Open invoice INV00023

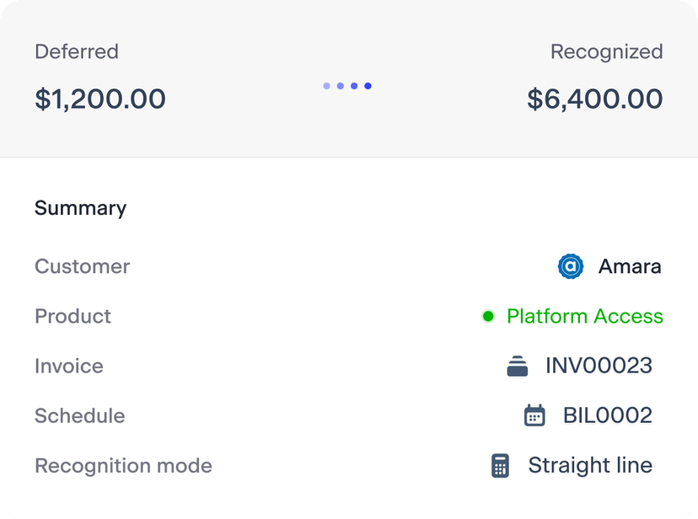(599, 366)
